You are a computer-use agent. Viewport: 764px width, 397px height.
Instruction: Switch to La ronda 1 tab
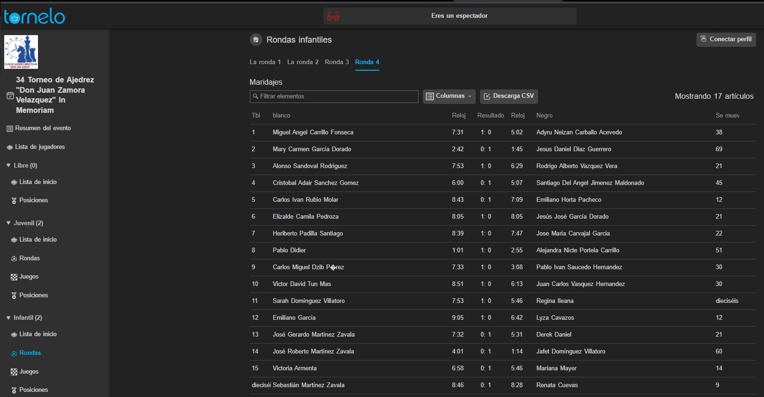point(265,62)
